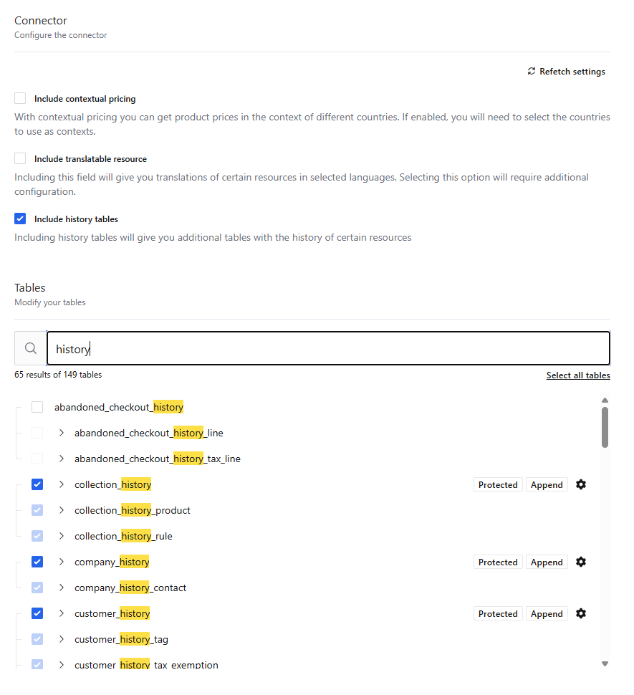This screenshot has height=695, width=634.
Task: Expand the company_history_contact table row
Action: click(62, 588)
